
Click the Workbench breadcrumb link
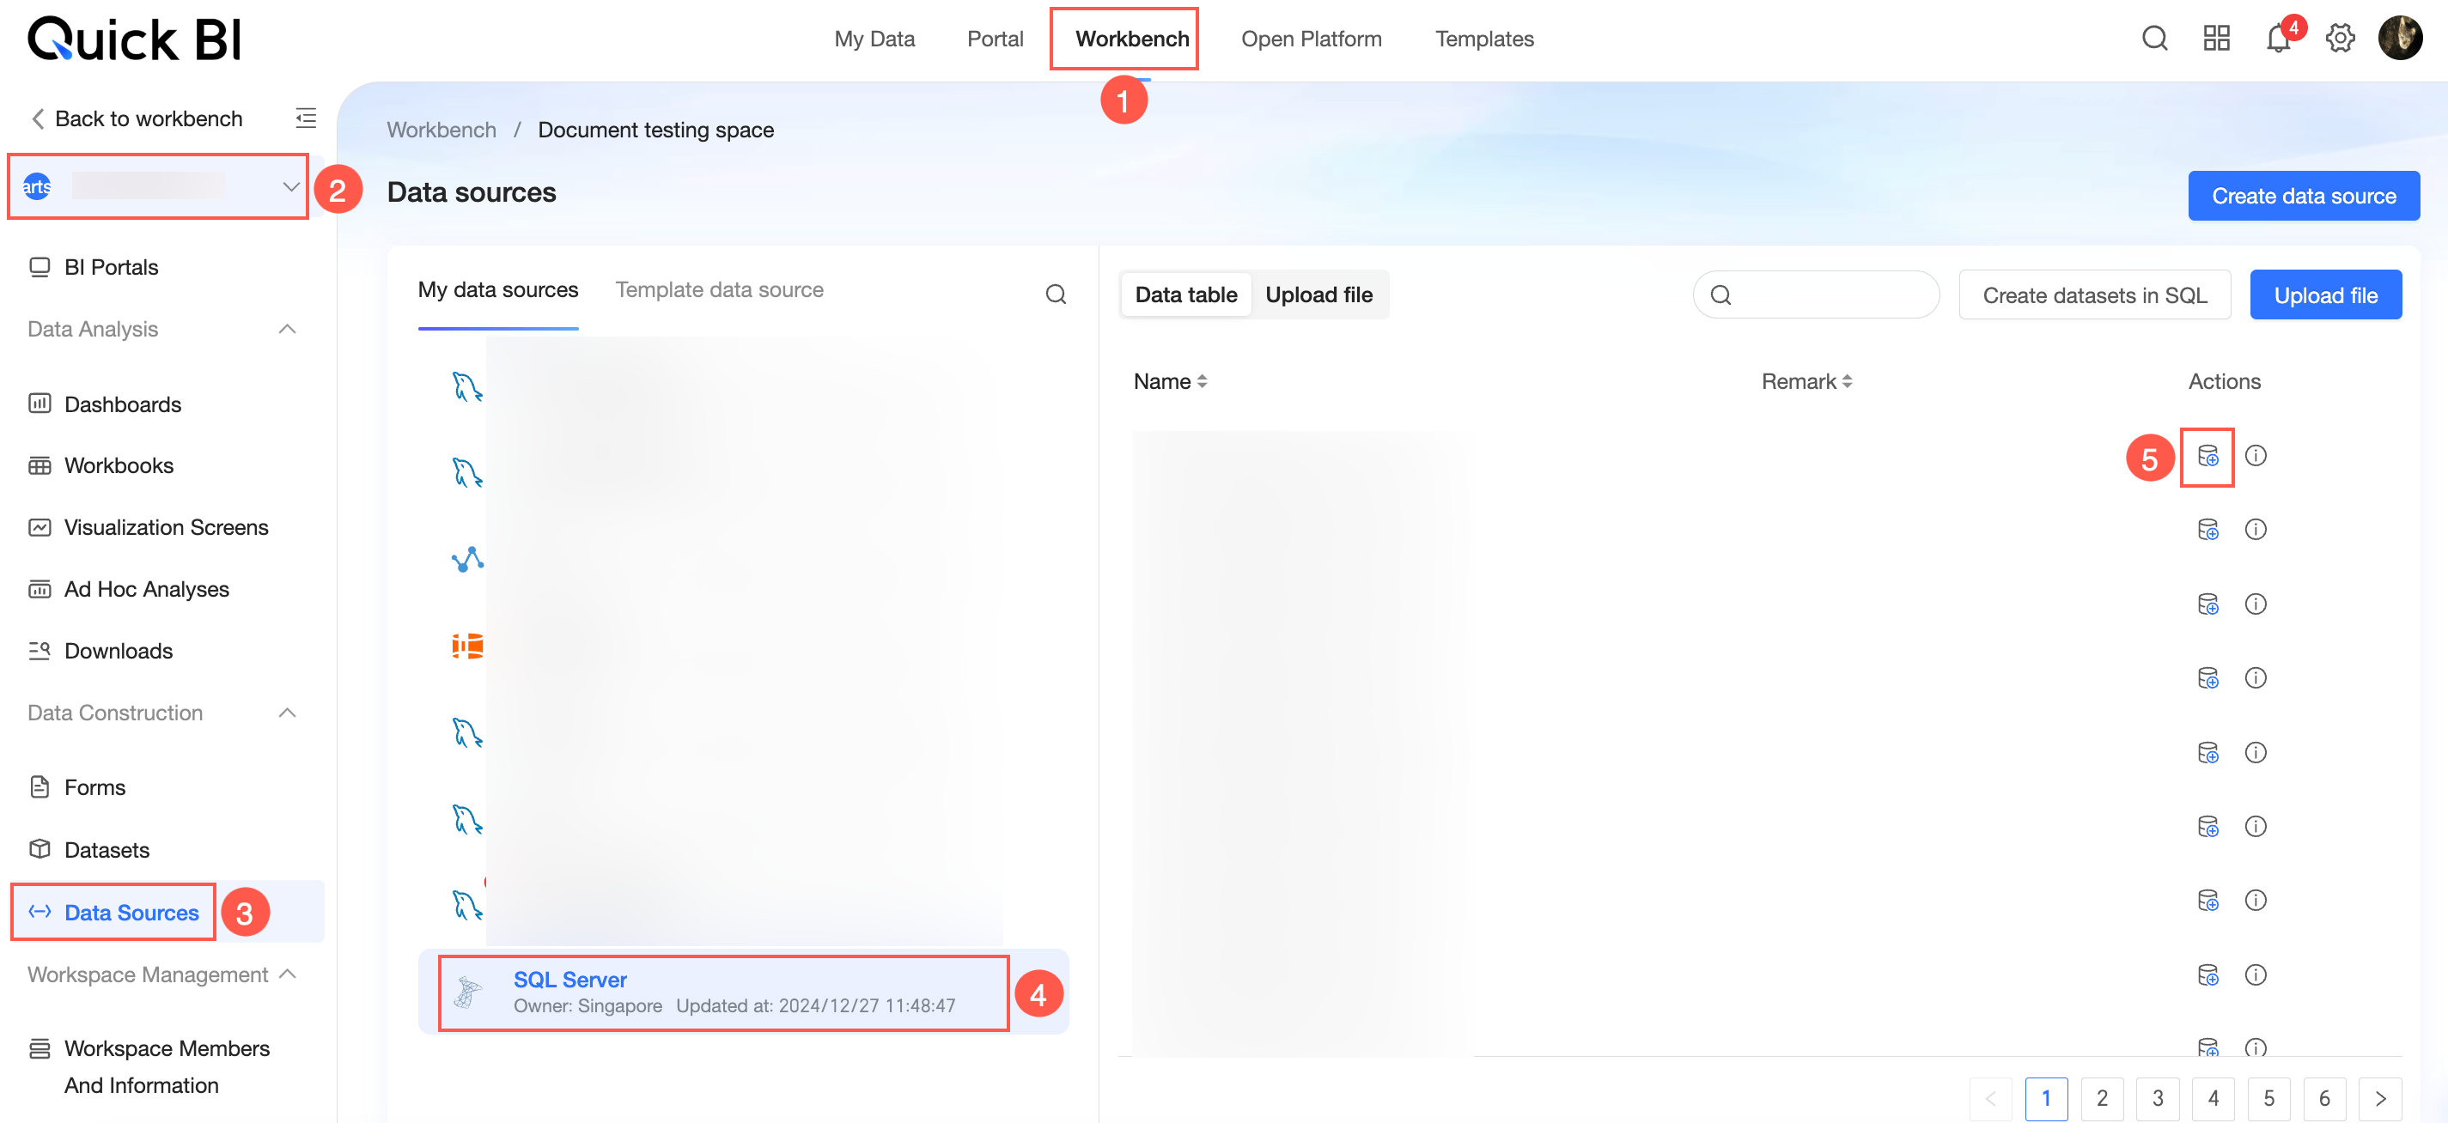coord(441,129)
